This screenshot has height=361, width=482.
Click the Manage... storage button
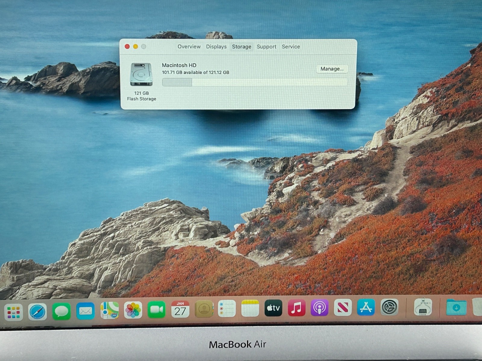332,69
